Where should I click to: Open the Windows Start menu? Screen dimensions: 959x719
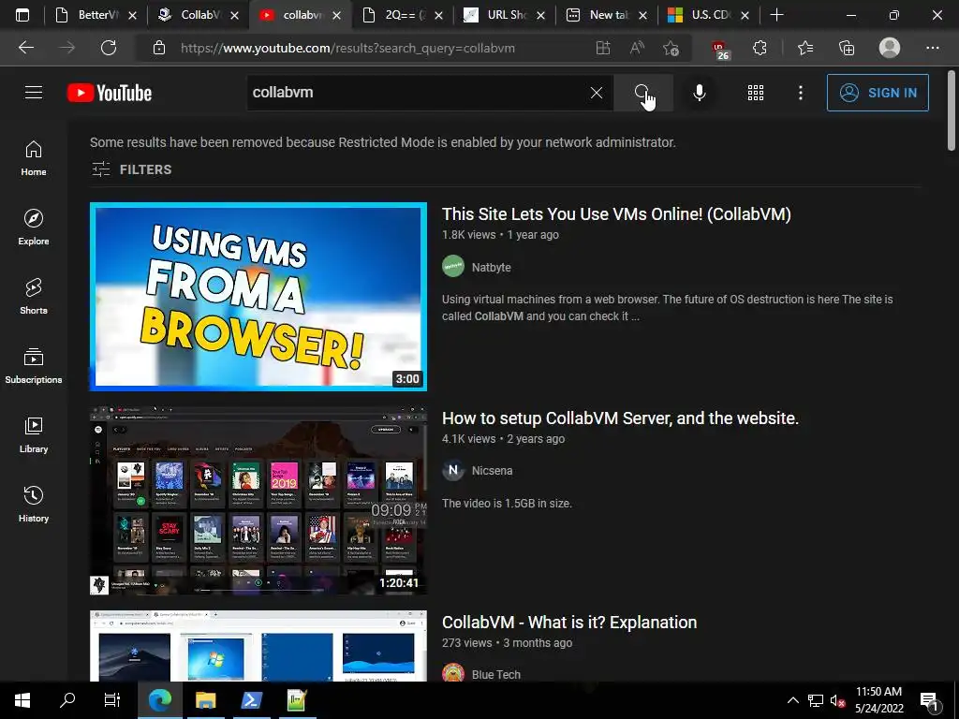coord(22,700)
